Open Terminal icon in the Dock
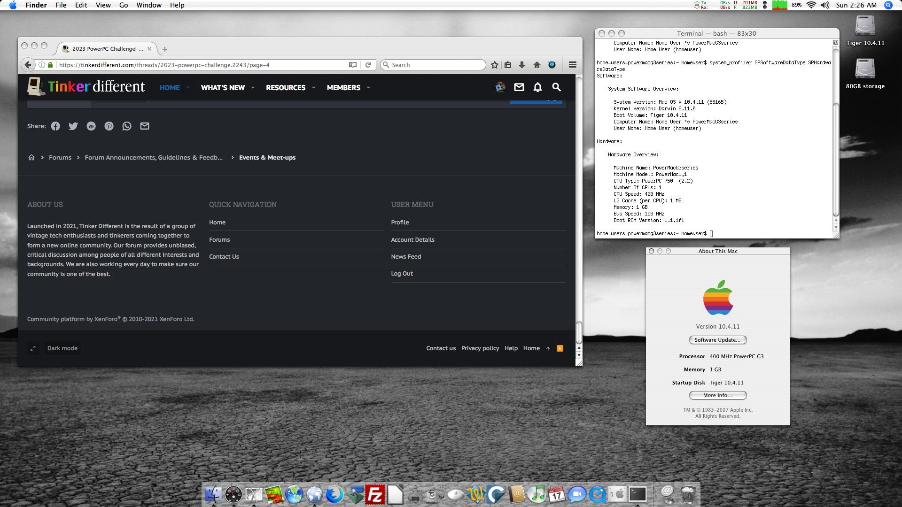 638,494
